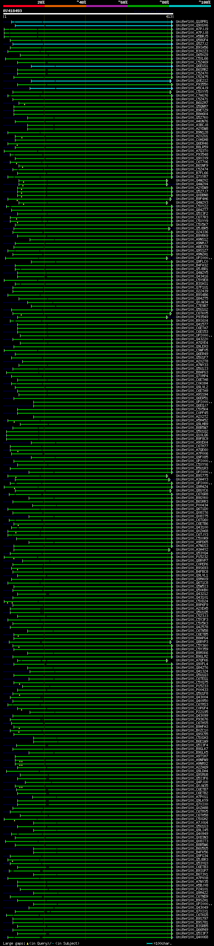Screen dimensions: 214x946
Task: Select the UniRef100_Q40068 label
Action: coord(192,937)
